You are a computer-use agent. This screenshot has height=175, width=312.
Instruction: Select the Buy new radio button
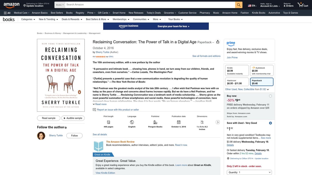click(270, 96)
